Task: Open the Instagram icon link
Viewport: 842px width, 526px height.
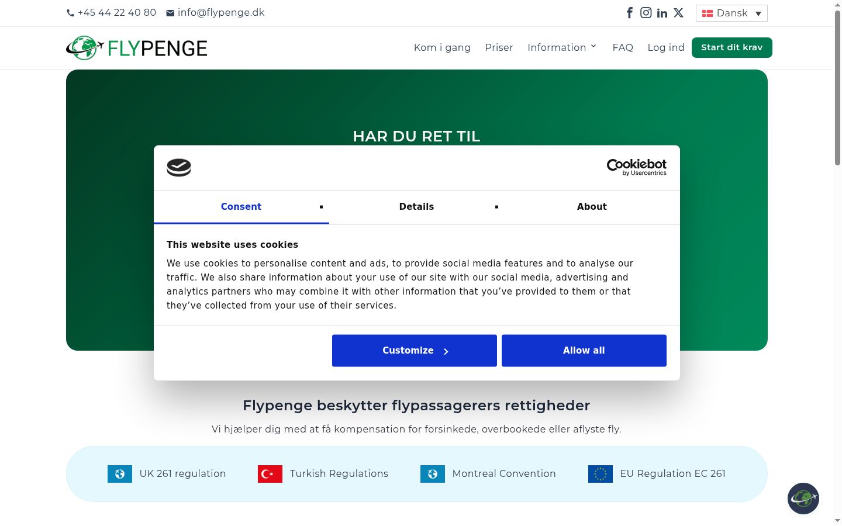Action: 646,13
